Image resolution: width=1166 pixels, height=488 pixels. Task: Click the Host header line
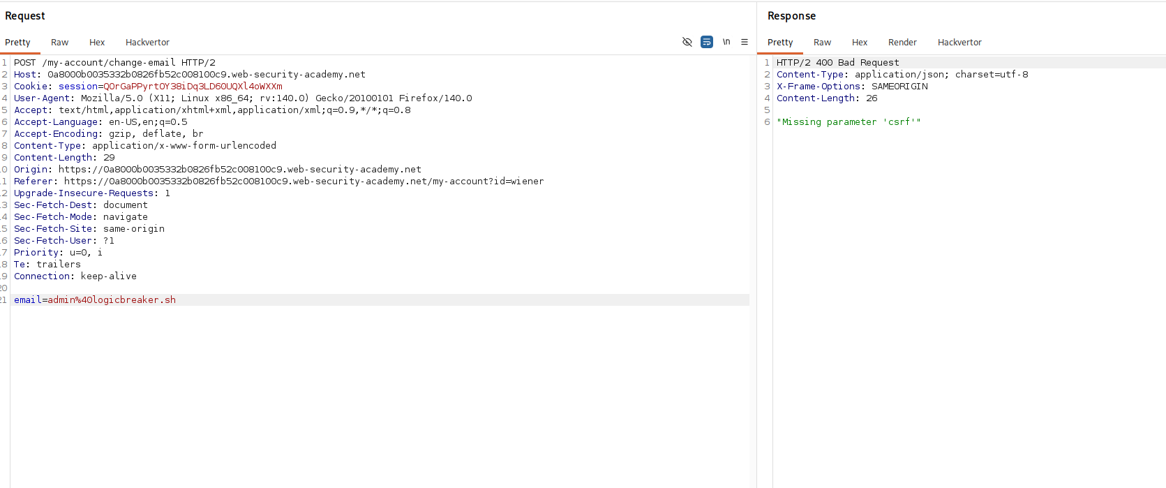point(190,75)
